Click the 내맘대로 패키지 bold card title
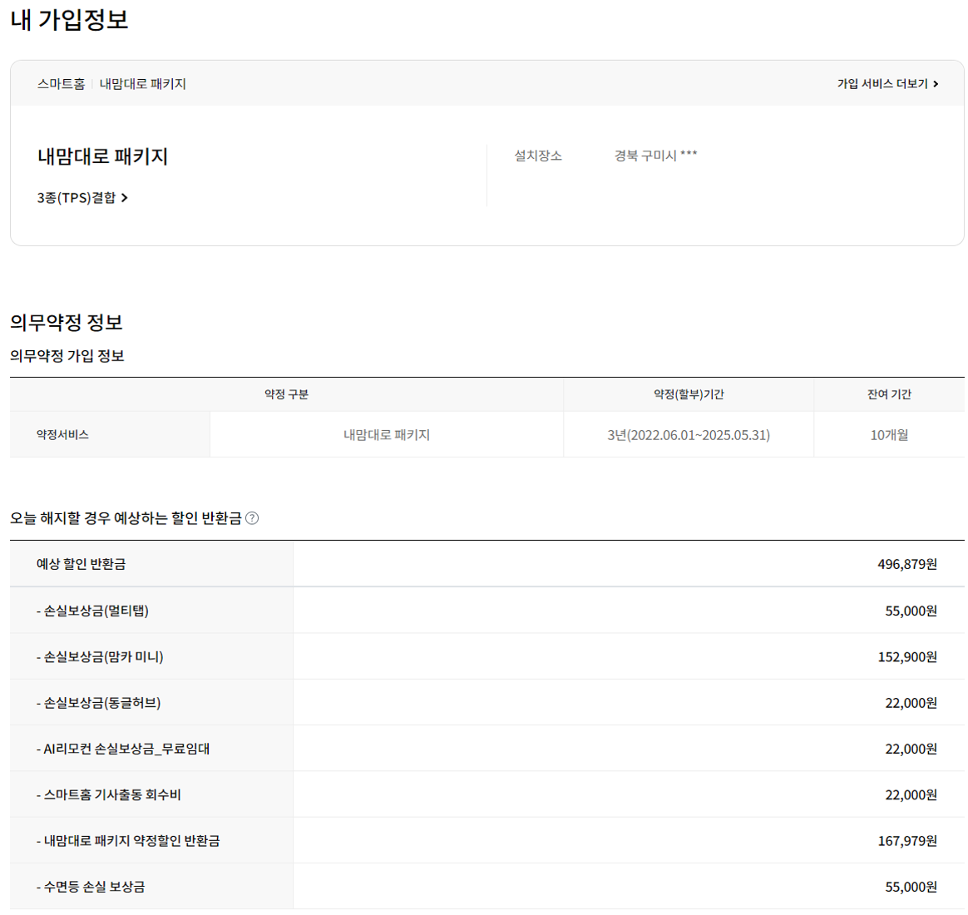968x915 pixels. pyautogui.click(x=102, y=156)
